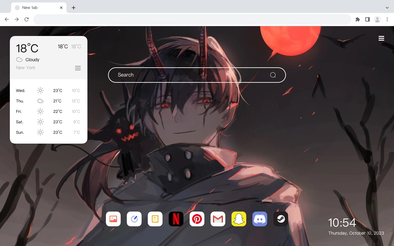Open the Discord shortcut
The width and height of the screenshot is (394, 246).
point(260,219)
